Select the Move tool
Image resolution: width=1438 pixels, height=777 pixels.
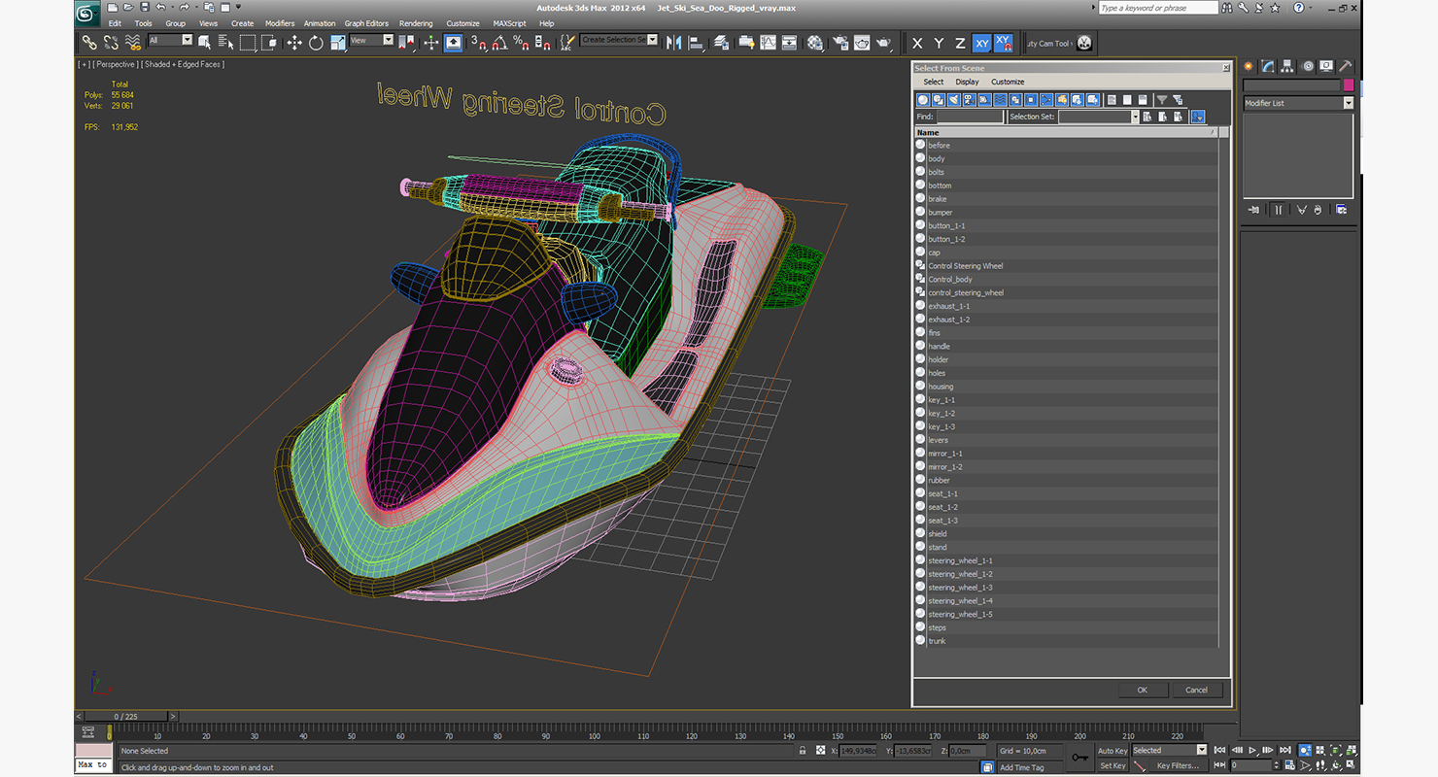[294, 43]
